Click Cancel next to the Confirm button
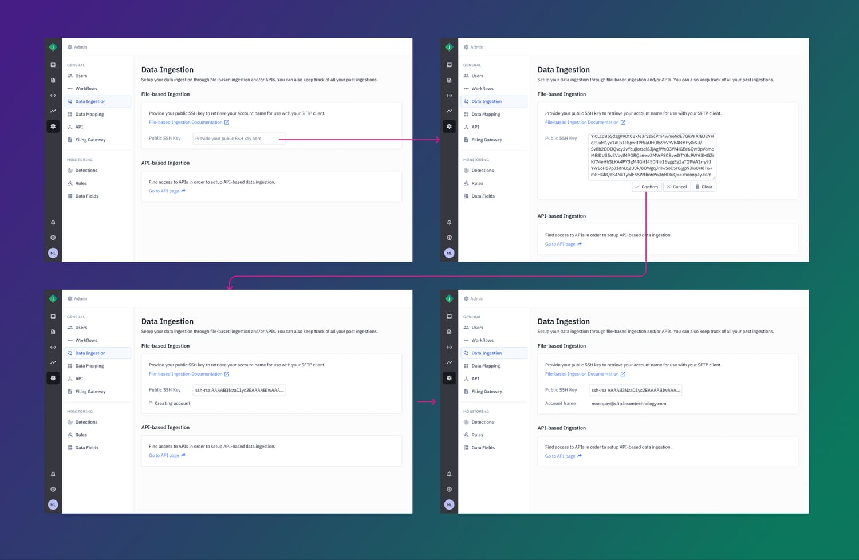Viewport: 859px width, 560px height. point(676,187)
